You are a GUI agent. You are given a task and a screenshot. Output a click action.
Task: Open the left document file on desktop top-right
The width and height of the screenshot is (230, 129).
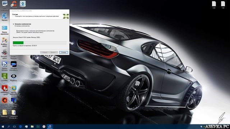click(x=214, y=4)
